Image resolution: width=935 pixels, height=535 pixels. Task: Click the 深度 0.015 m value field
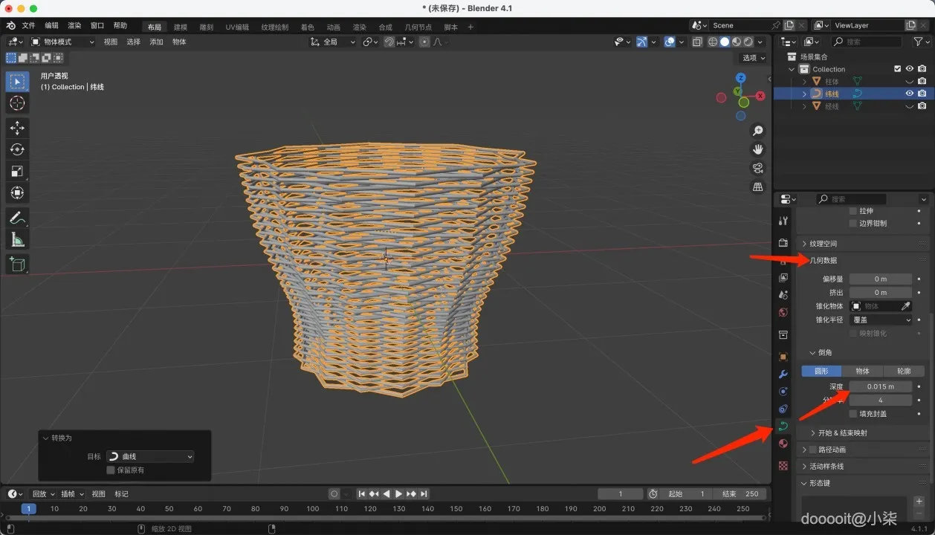pos(880,386)
